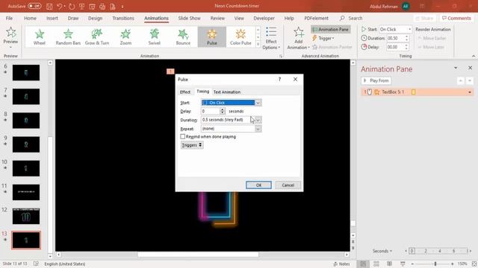Apply the Random Bars animation
Viewport: 478px width, 268px height.
coord(68,36)
